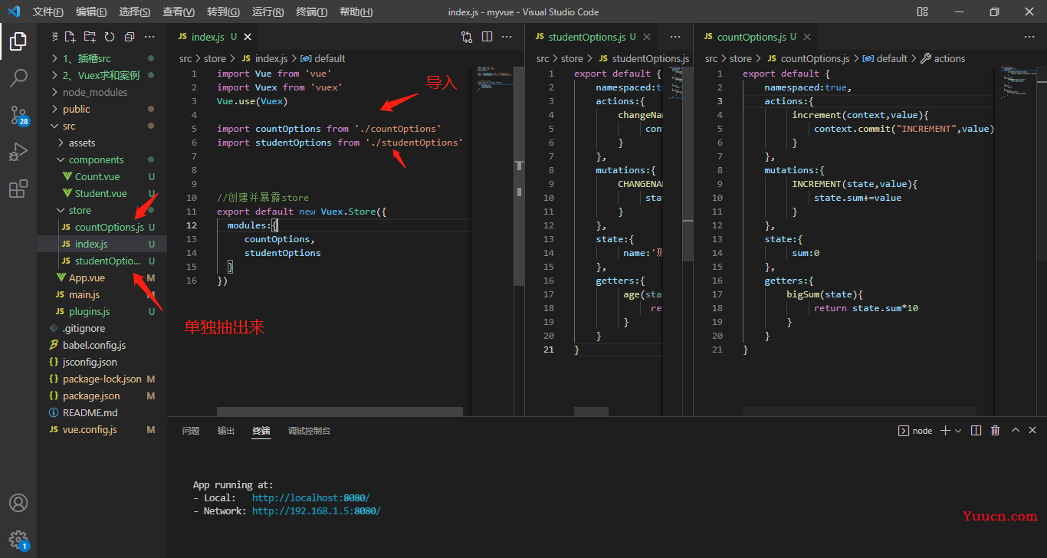Switch to the 输出 panel tab
1047x558 pixels.
point(226,431)
